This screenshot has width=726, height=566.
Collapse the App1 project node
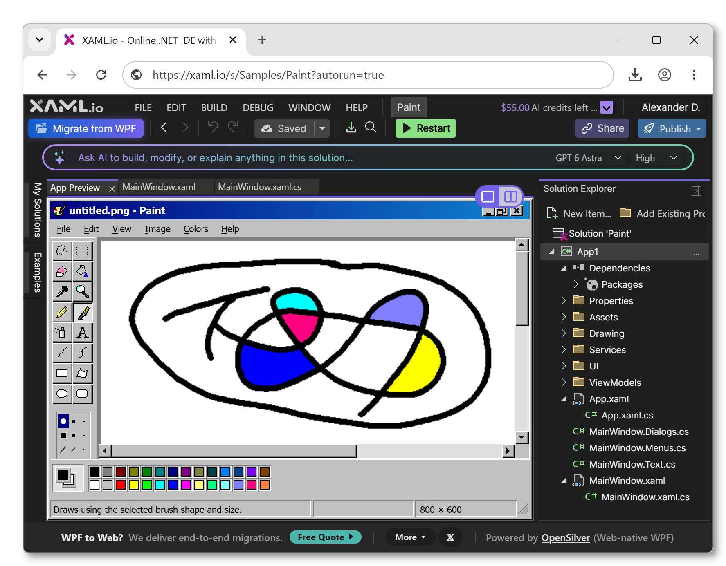pos(552,252)
